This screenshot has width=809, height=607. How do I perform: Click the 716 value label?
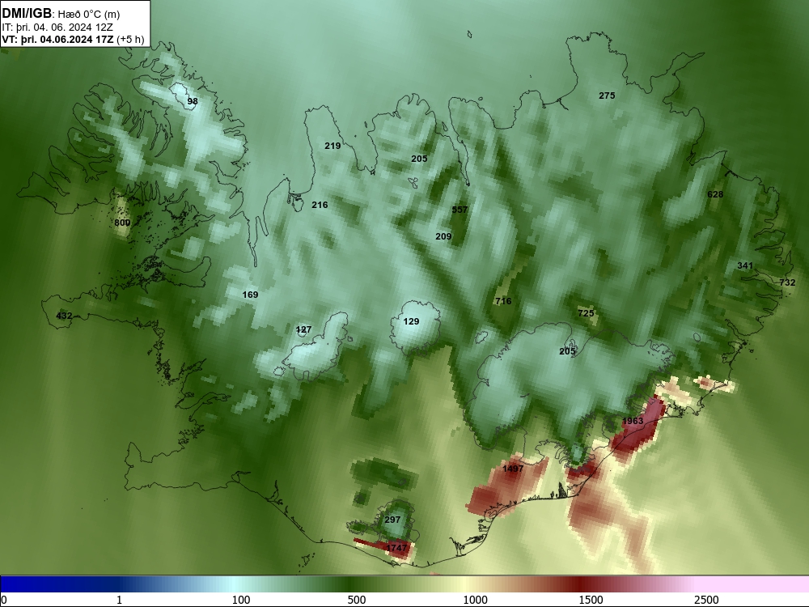(503, 301)
